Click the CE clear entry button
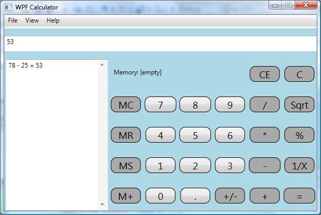Viewport: 321px width, 215px height. click(x=265, y=74)
